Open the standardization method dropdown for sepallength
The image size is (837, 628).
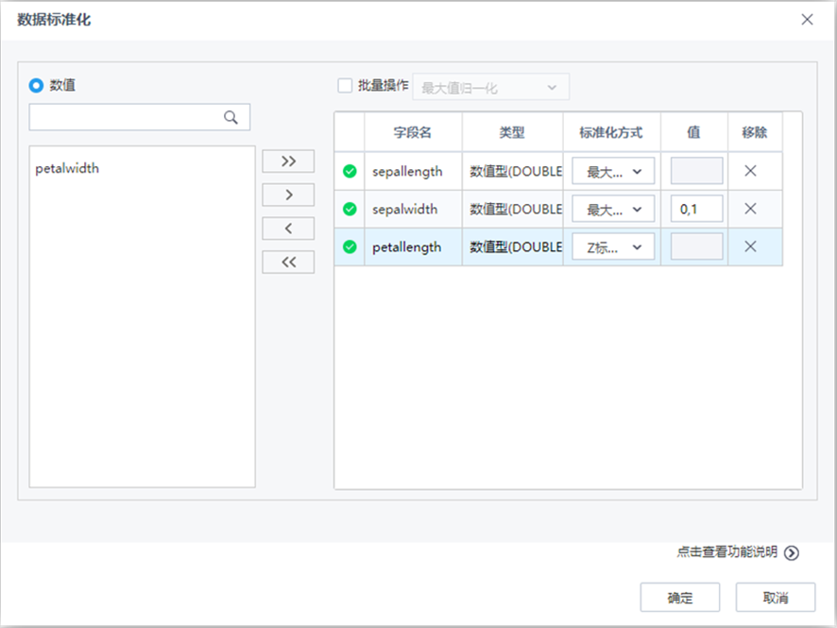(x=612, y=171)
